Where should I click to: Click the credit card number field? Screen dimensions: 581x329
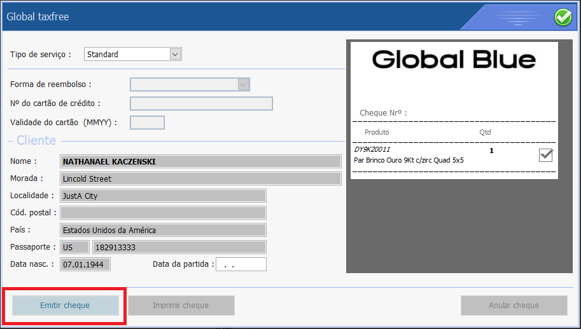tap(201, 104)
